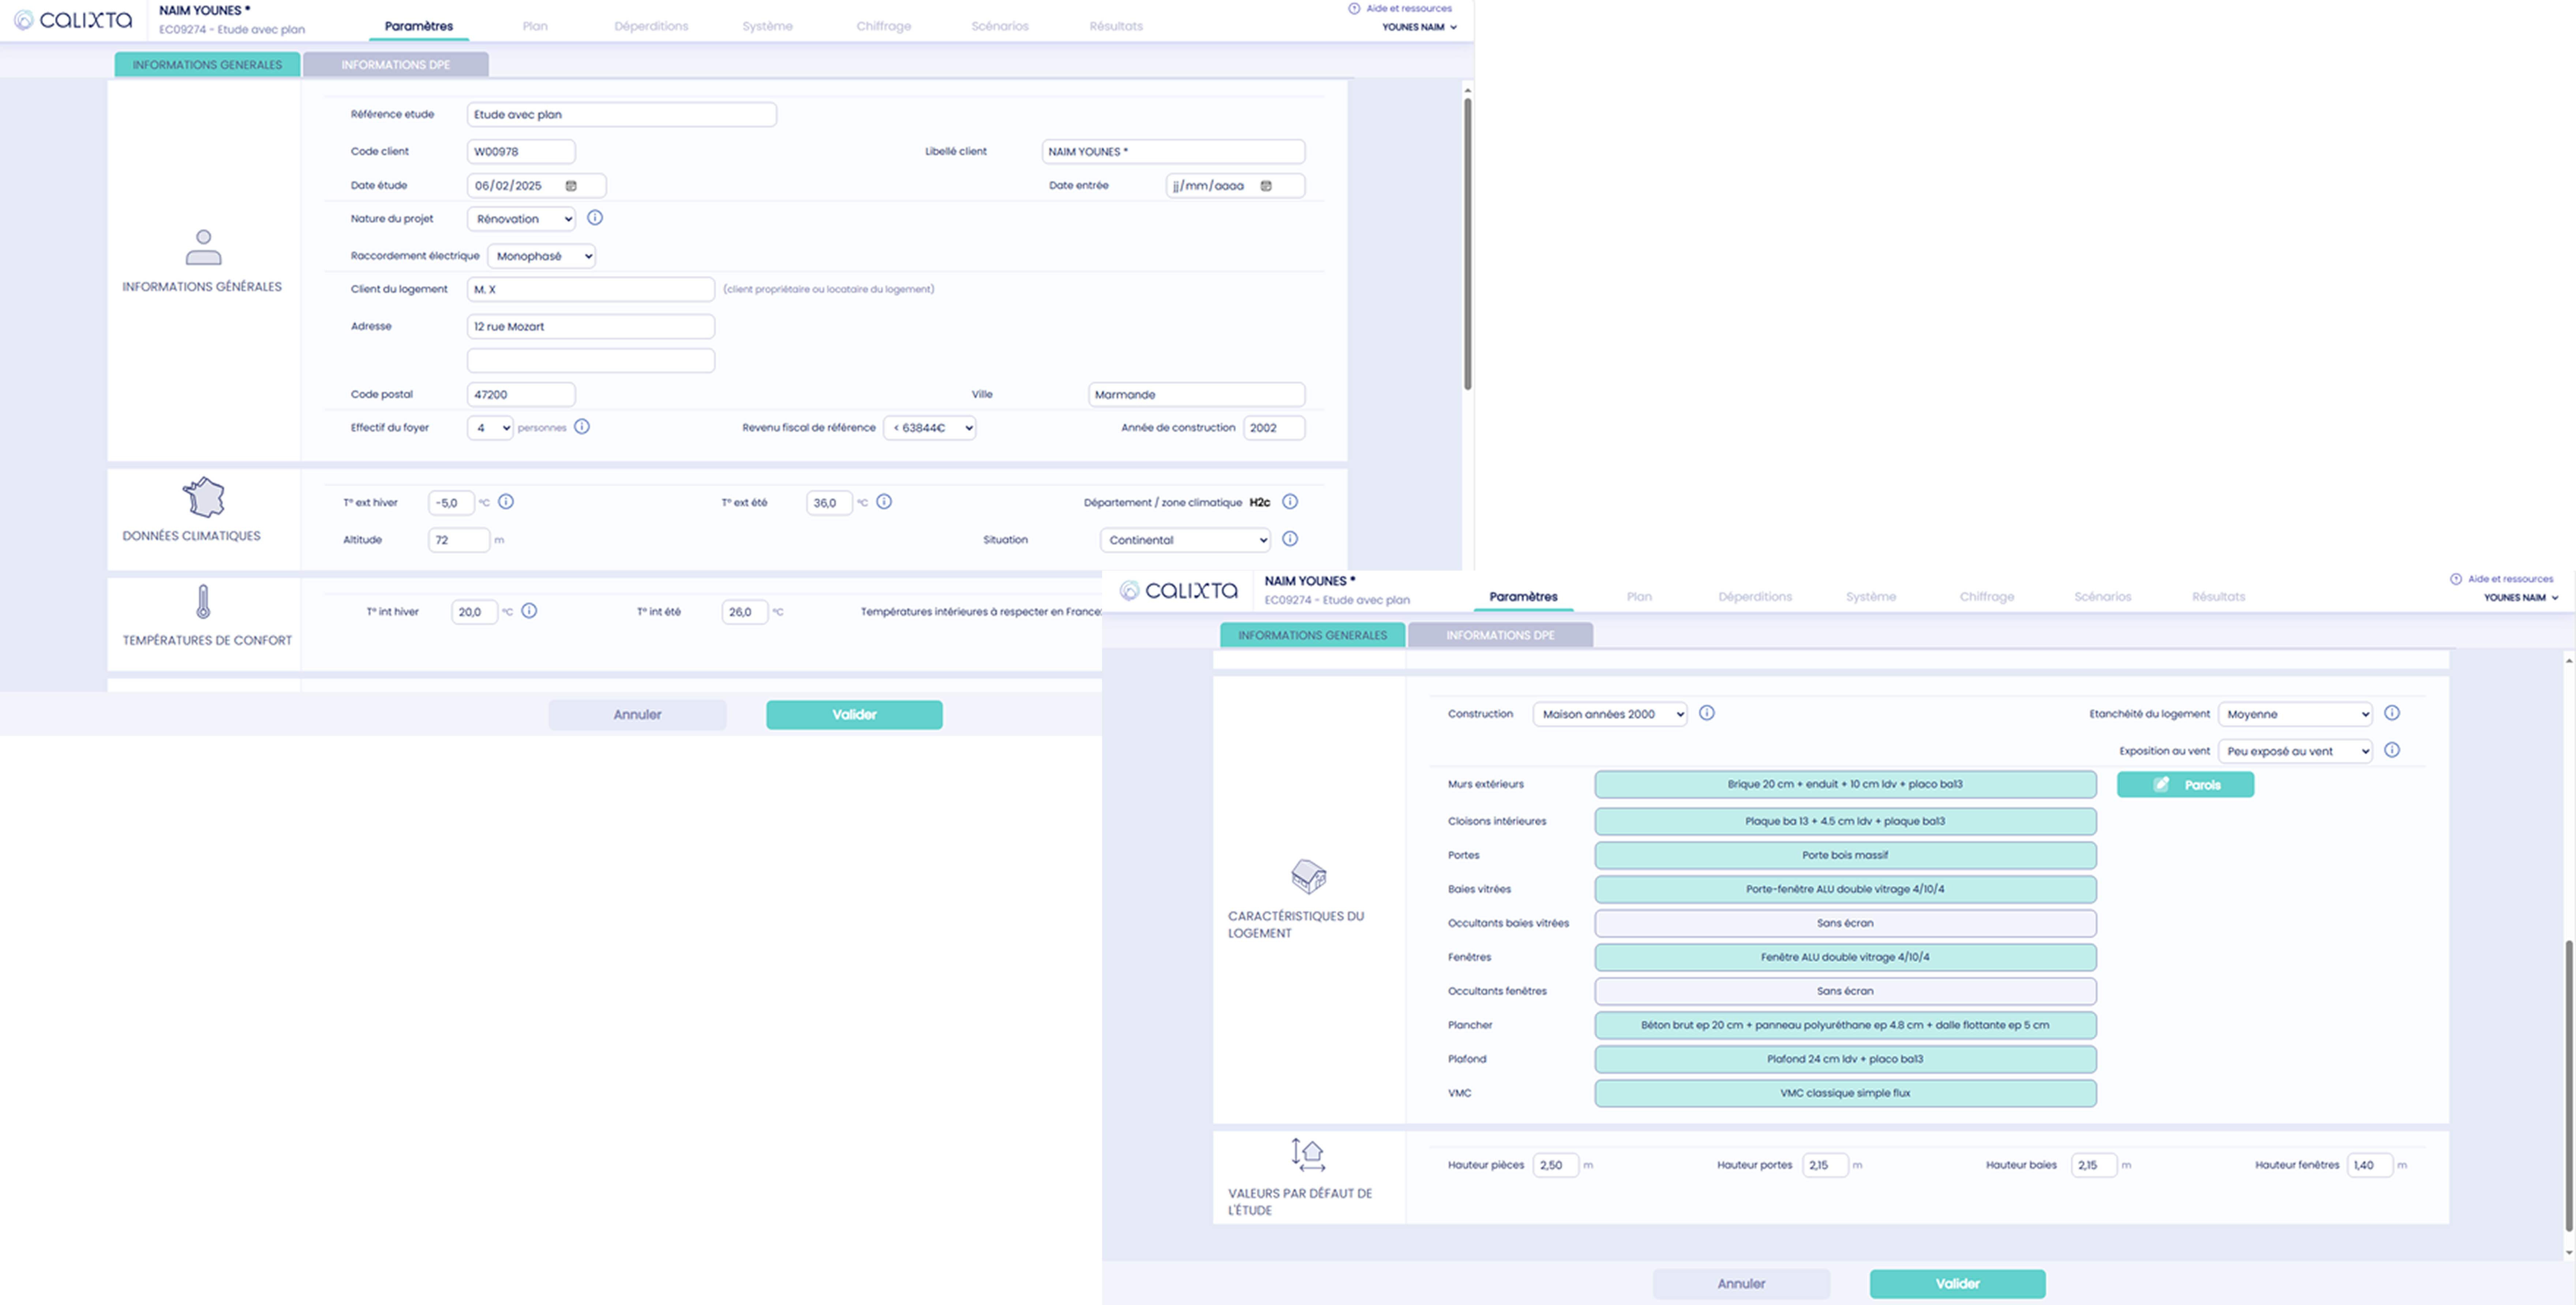Open the Effectif du foyer dropdown showing 4
The width and height of the screenshot is (2576, 1305).
[490, 428]
